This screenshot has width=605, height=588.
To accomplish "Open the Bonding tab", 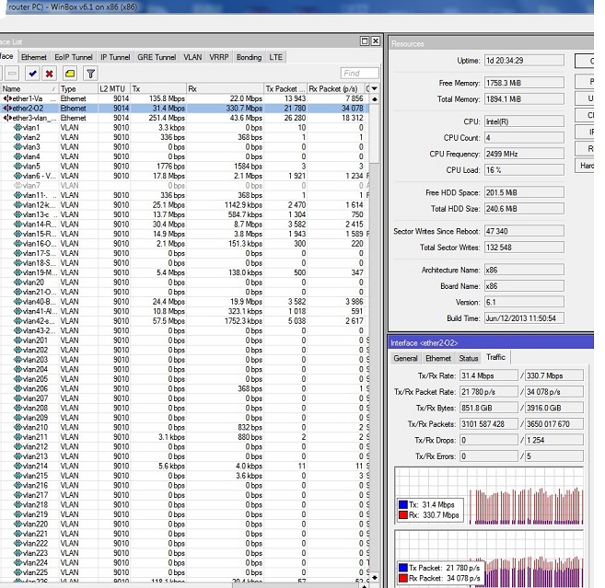I will coord(249,57).
